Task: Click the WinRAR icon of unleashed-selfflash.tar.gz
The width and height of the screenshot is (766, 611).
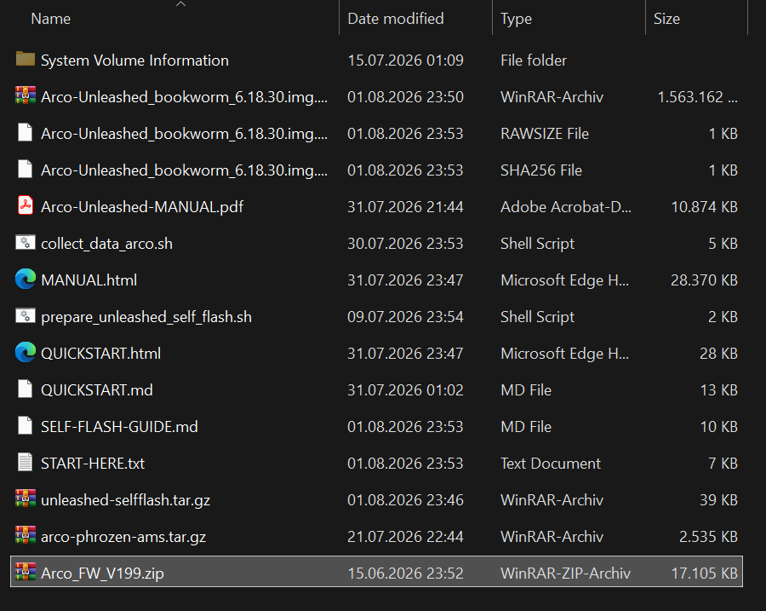Action: (26, 499)
